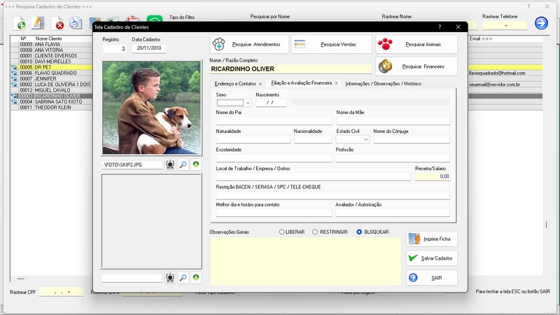
Task: Click the coins icon on Pesquisar Financeiro
Action: pyautogui.click(x=385, y=66)
